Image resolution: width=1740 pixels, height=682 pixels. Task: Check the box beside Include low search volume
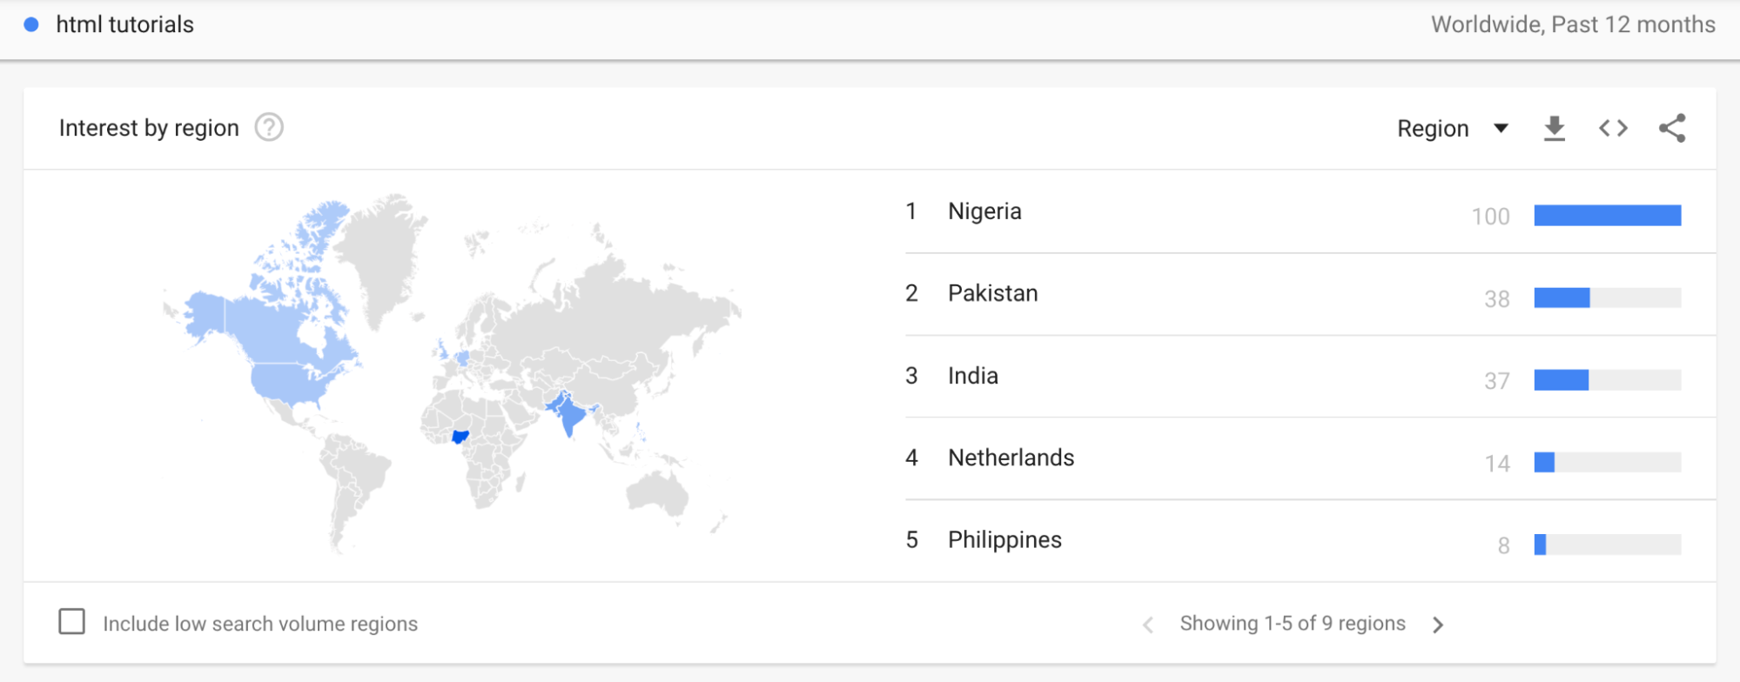72,622
